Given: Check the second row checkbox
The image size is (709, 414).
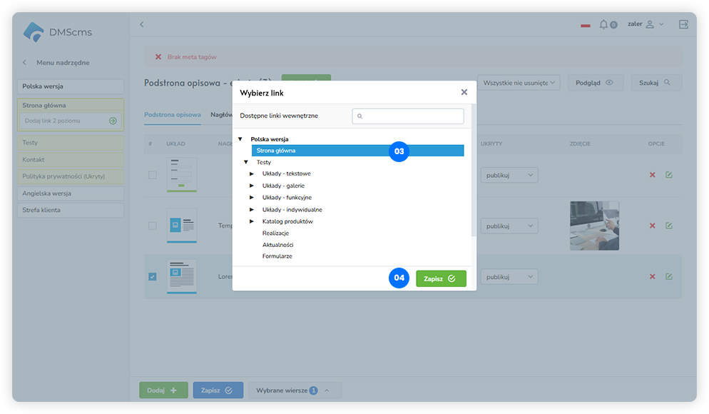Looking at the screenshot, I should [152, 226].
